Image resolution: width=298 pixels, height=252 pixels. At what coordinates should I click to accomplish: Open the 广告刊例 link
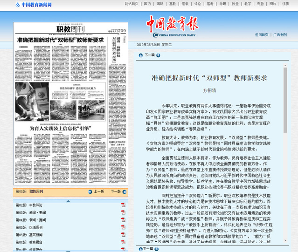[x=281, y=35]
